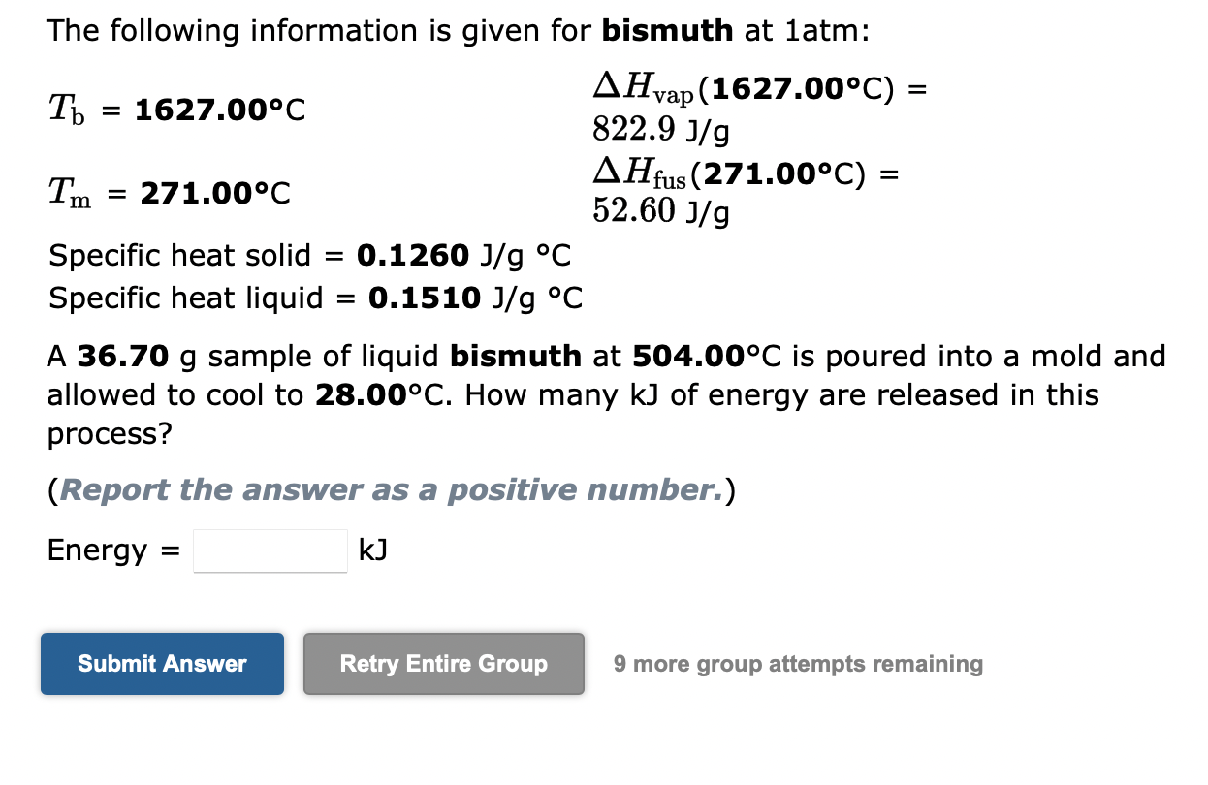Click the kJ unit label after the input
This screenshot has width=1208, height=785.
[x=373, y=549]
